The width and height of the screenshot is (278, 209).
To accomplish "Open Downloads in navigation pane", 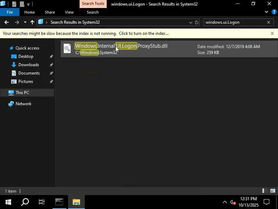I will point(28,65).
